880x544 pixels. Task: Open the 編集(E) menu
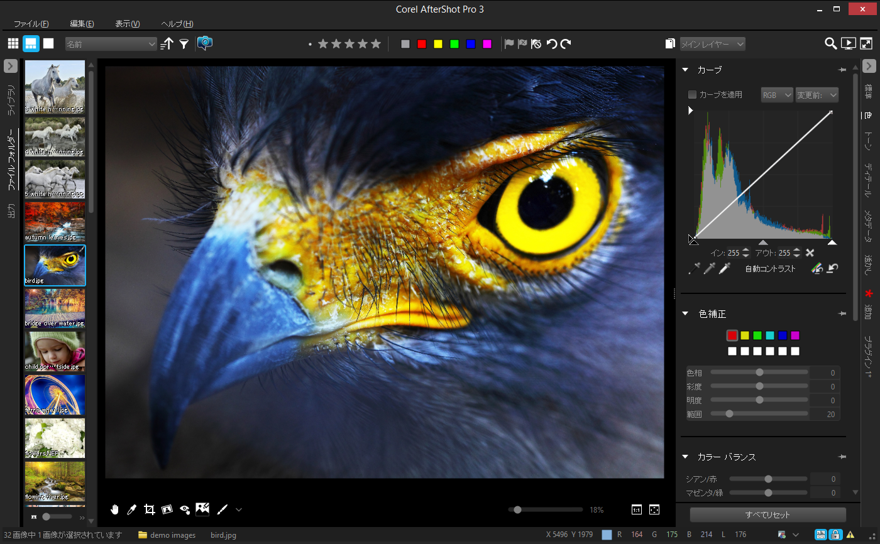click(x=82, y=24)
